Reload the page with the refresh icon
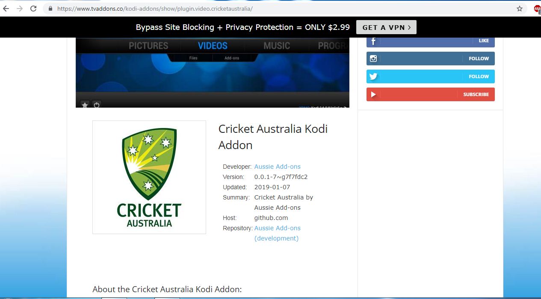The width and height of the screenshot is (541, 299). tap(33, 9)
